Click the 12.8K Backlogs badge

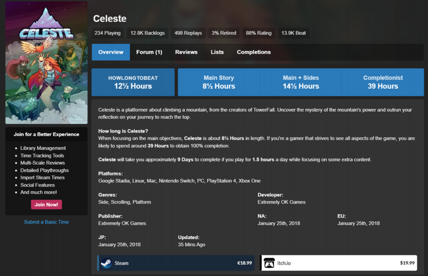(148, 33)
